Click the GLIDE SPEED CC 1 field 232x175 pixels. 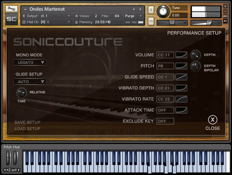(165, 77)
